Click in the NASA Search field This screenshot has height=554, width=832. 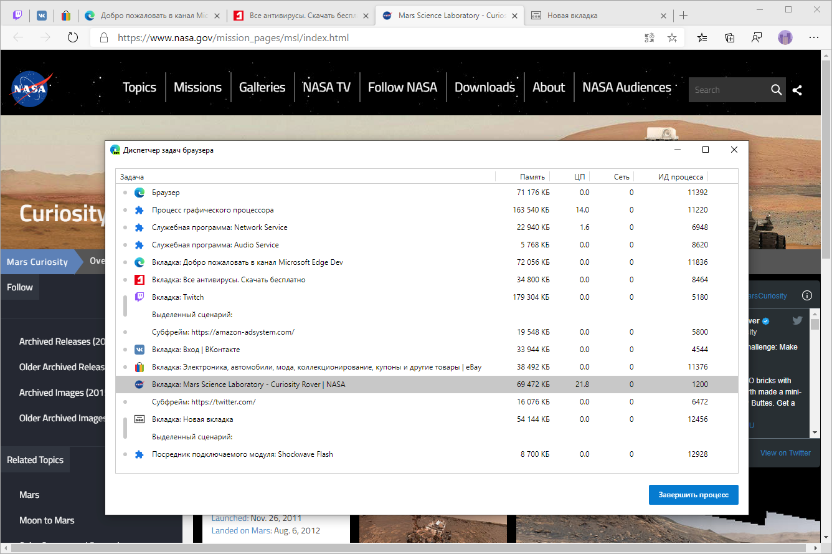pyautogui.click(x=729, y=90)
